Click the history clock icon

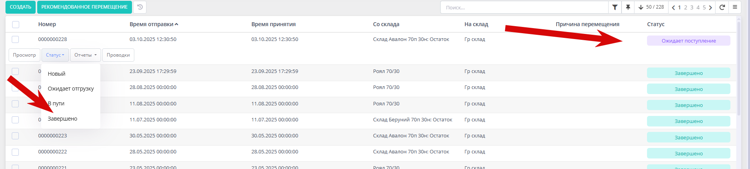coord(140,7)
